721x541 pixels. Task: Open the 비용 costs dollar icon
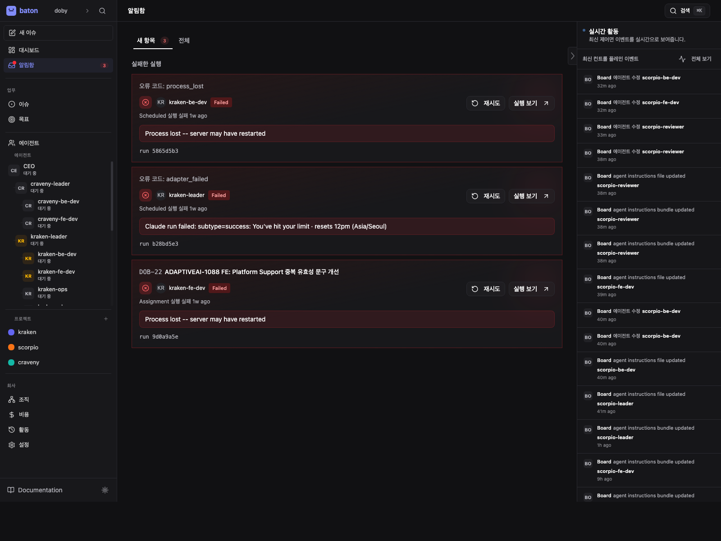click(12, 415)
